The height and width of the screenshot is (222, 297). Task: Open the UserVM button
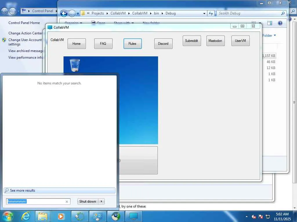point(240,40)
